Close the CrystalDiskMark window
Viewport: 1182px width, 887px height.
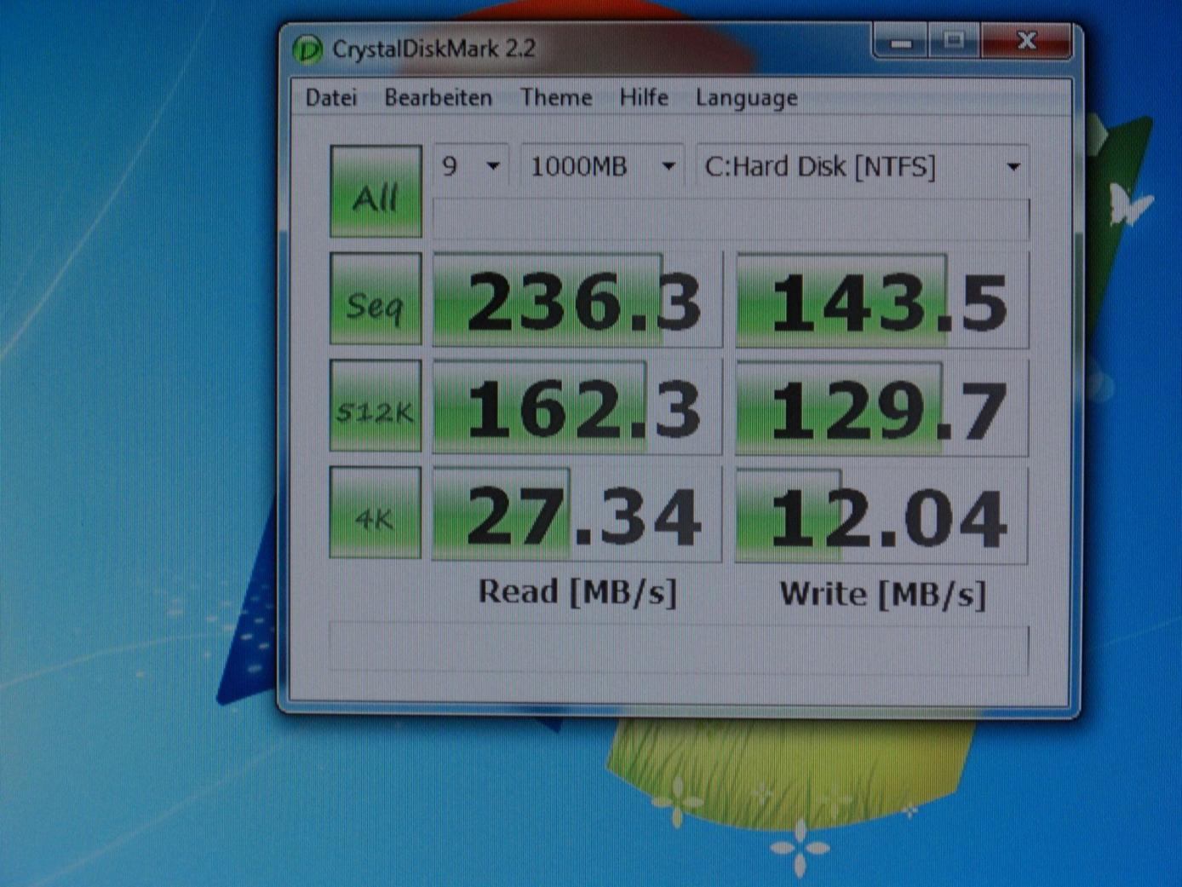point(1026,42)
